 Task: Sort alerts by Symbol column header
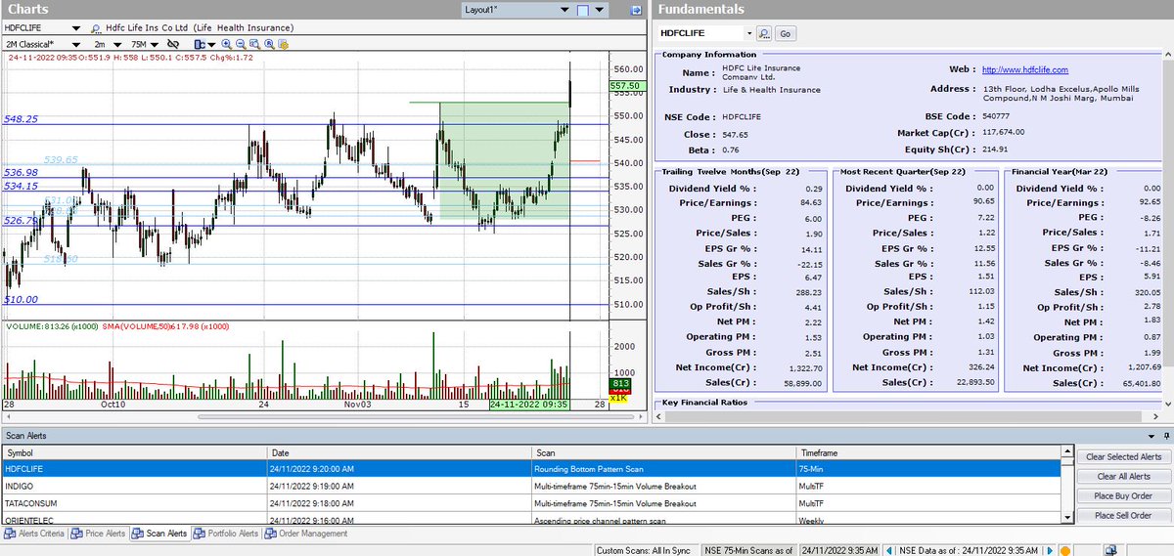pyautogui.click(x=134, y=453)
